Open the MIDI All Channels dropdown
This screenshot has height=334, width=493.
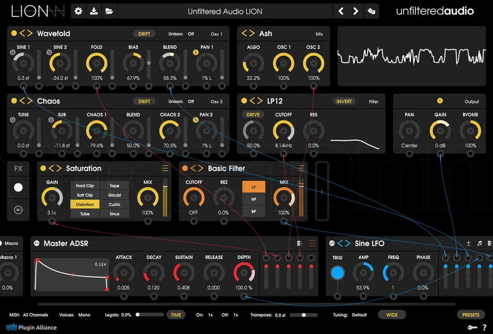point(35,315)
